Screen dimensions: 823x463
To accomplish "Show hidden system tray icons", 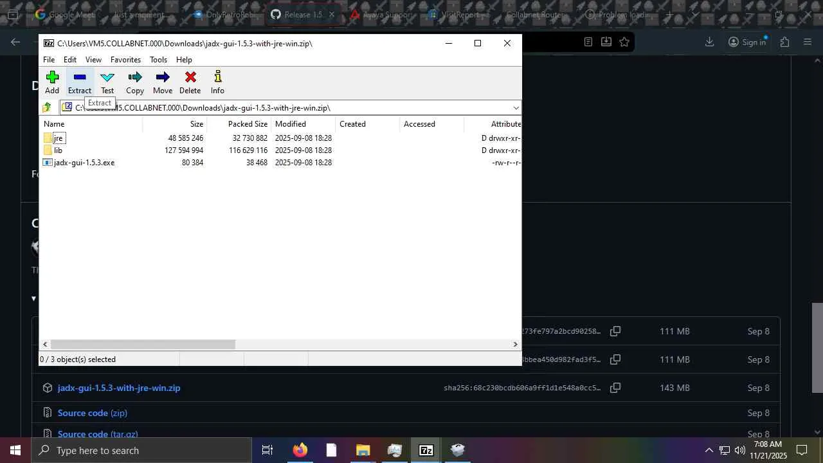I will click(709, 450).
